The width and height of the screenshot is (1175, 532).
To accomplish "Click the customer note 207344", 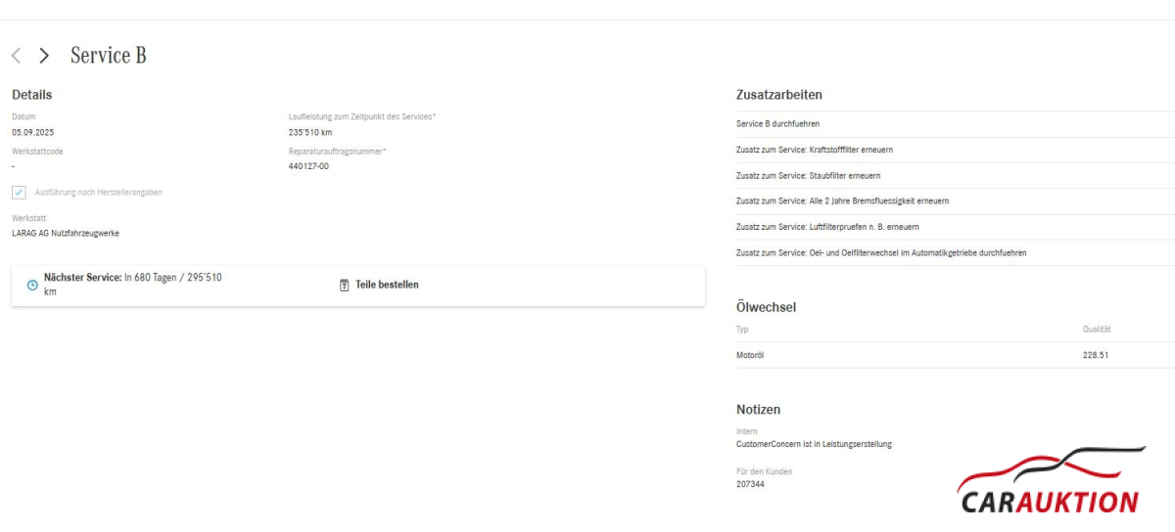I will [750, 484].
